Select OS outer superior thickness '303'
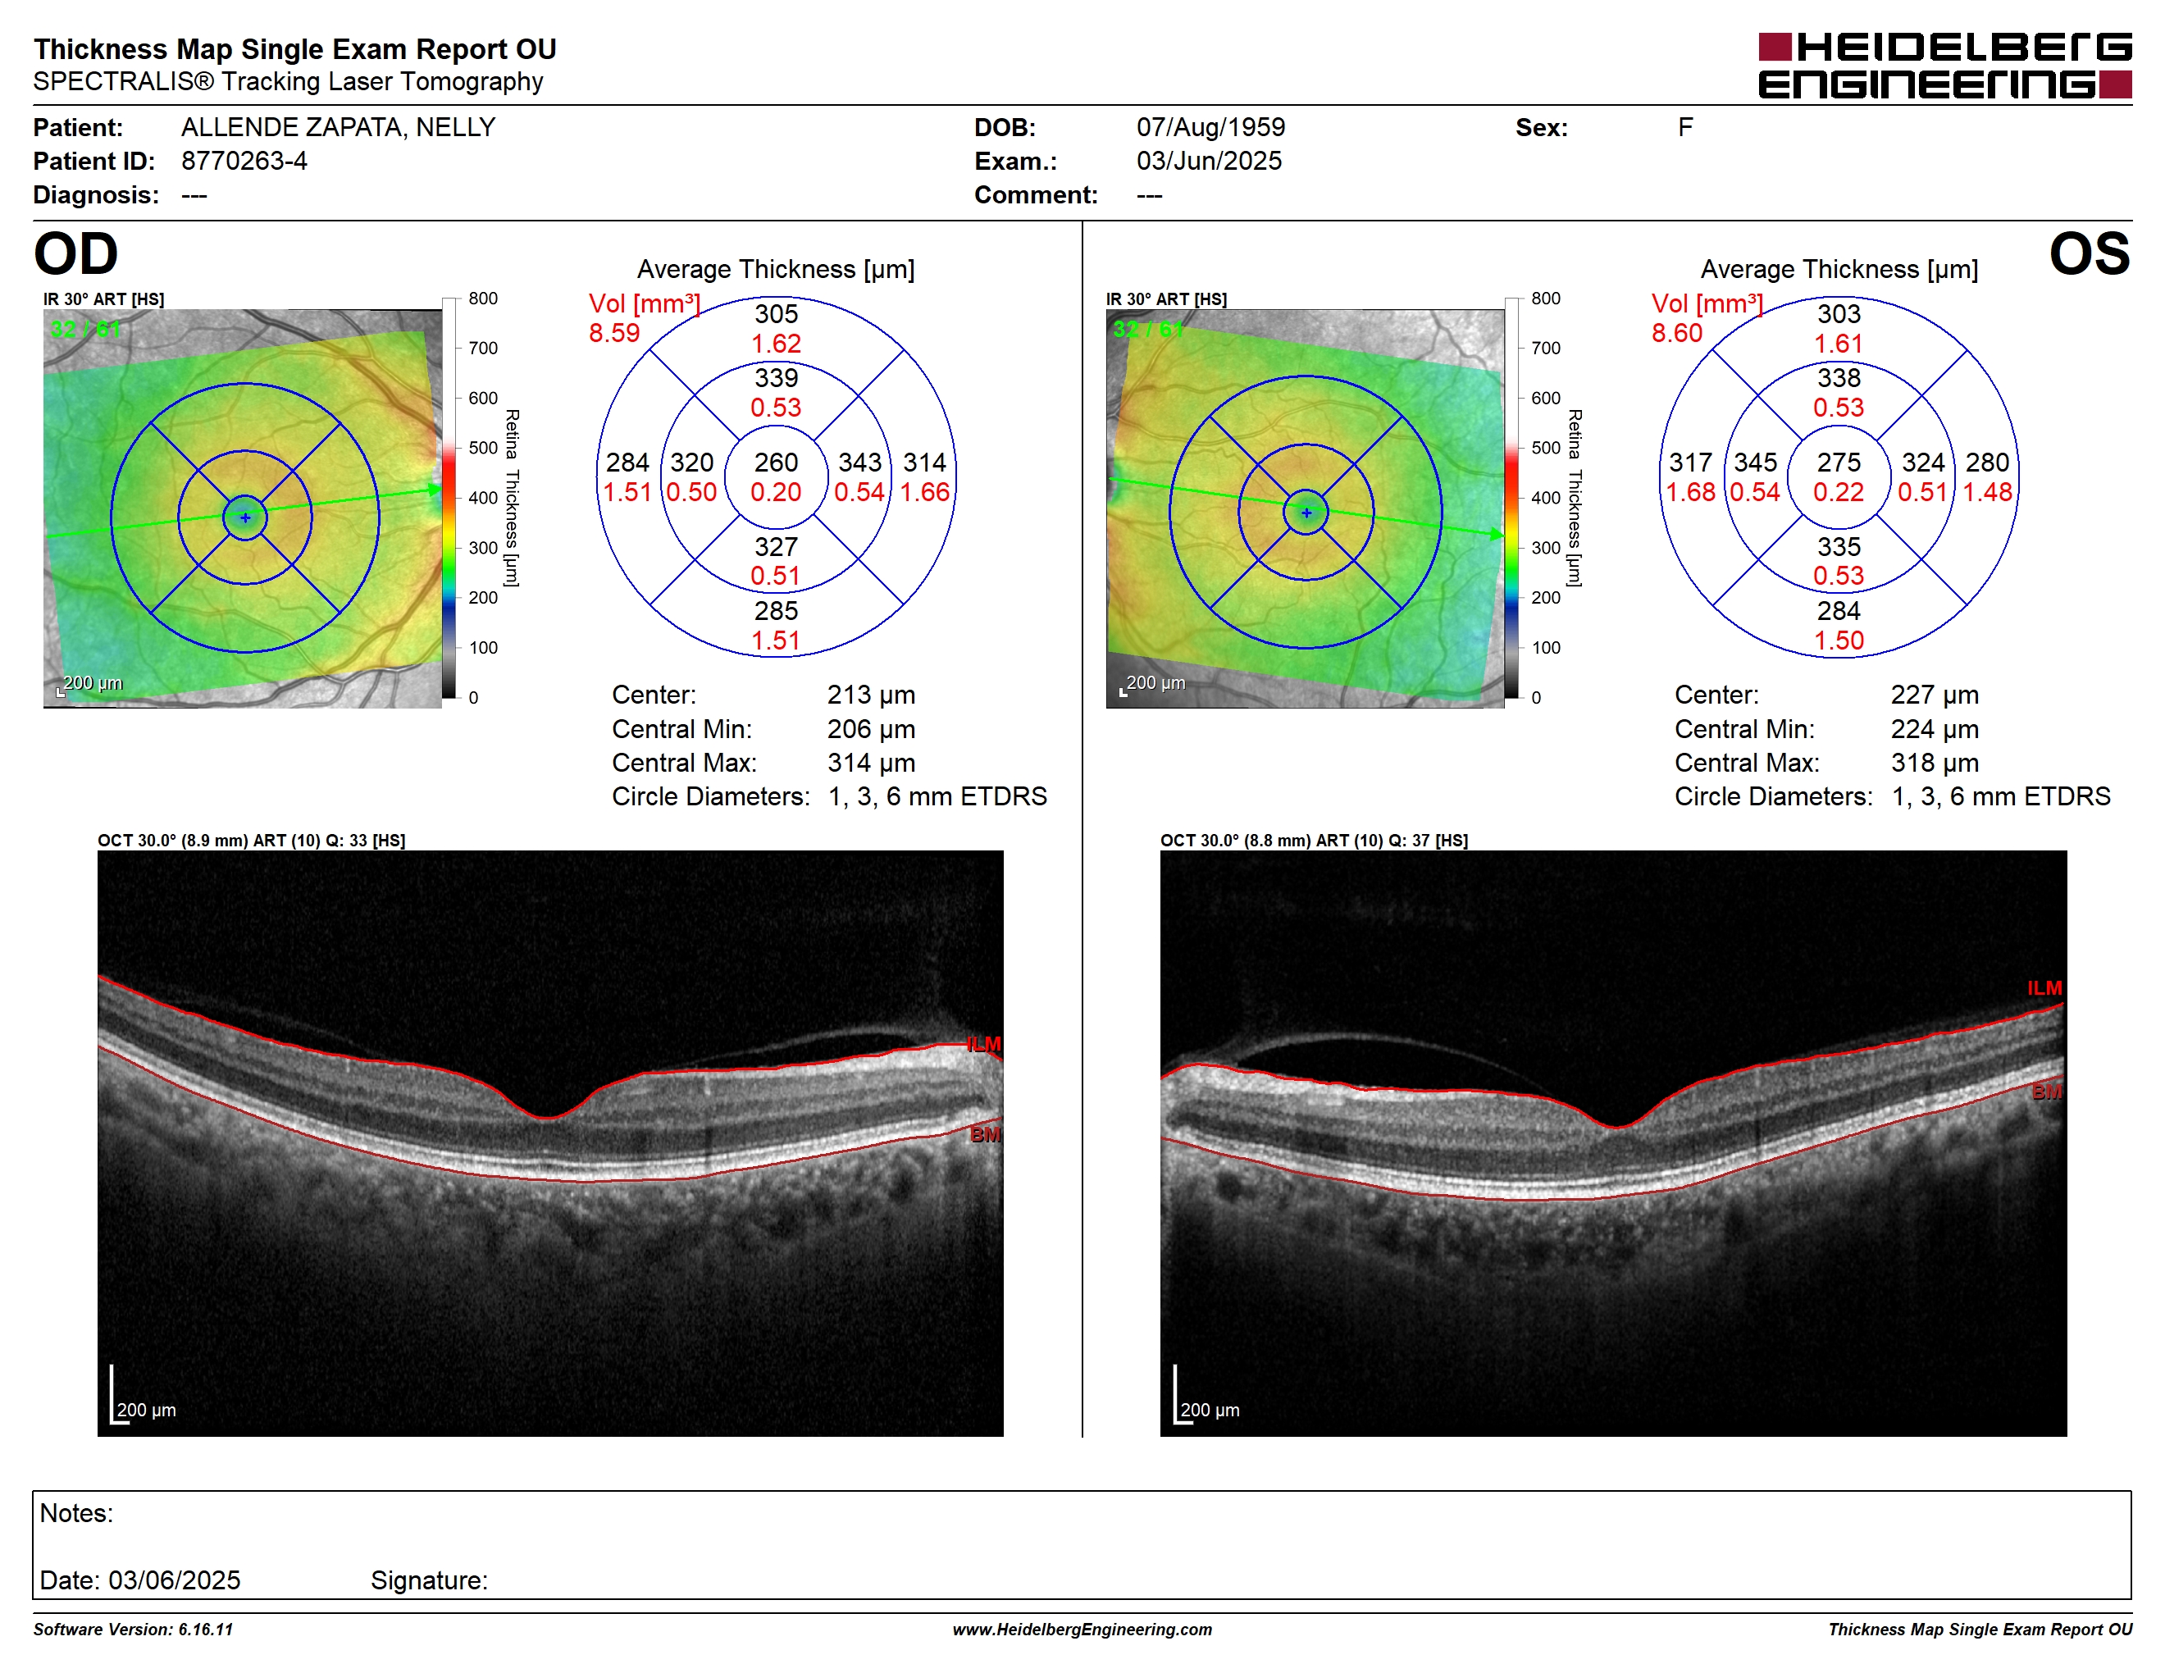 (1839, 314)
